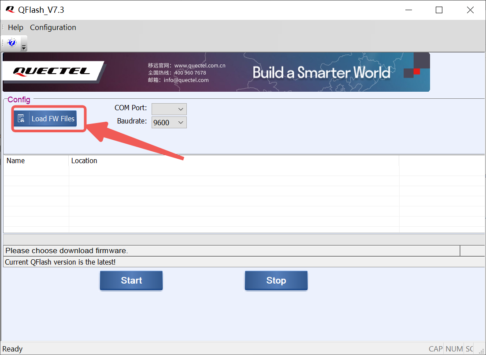Click the CAP indicator in status bar
Image resolution: width=486 pixels, height=355 pixels.
click(435, 349)
